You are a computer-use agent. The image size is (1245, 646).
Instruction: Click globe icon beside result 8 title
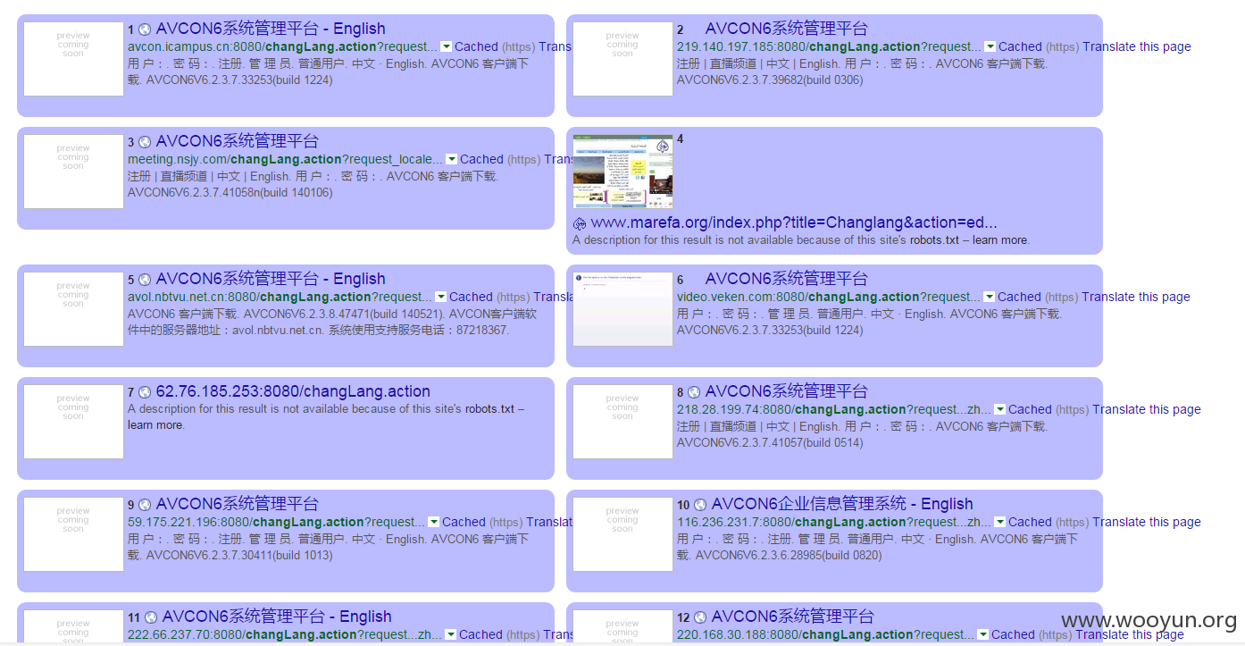pyautogui.click(x=694, y=392)
